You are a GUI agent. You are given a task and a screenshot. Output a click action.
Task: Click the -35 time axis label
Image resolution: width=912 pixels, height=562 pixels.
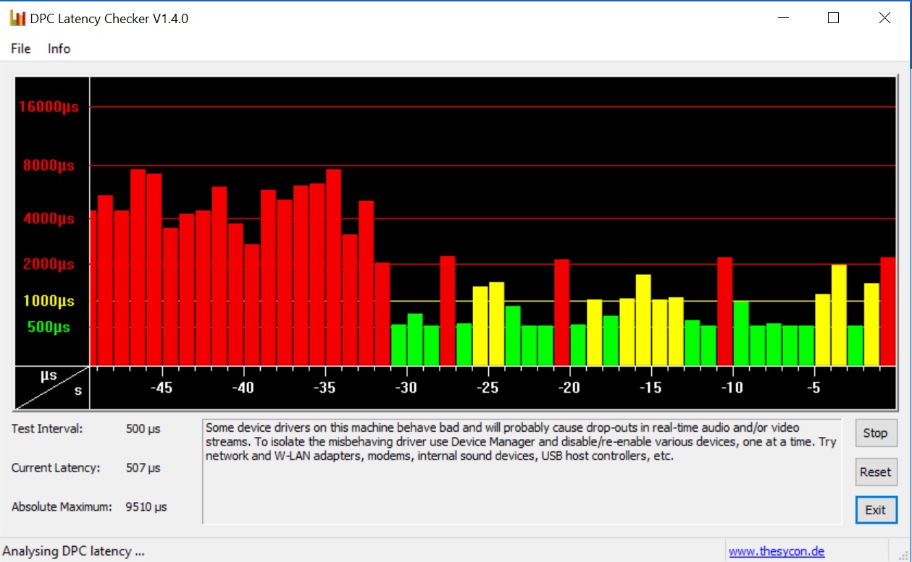(x=325, y=388)
